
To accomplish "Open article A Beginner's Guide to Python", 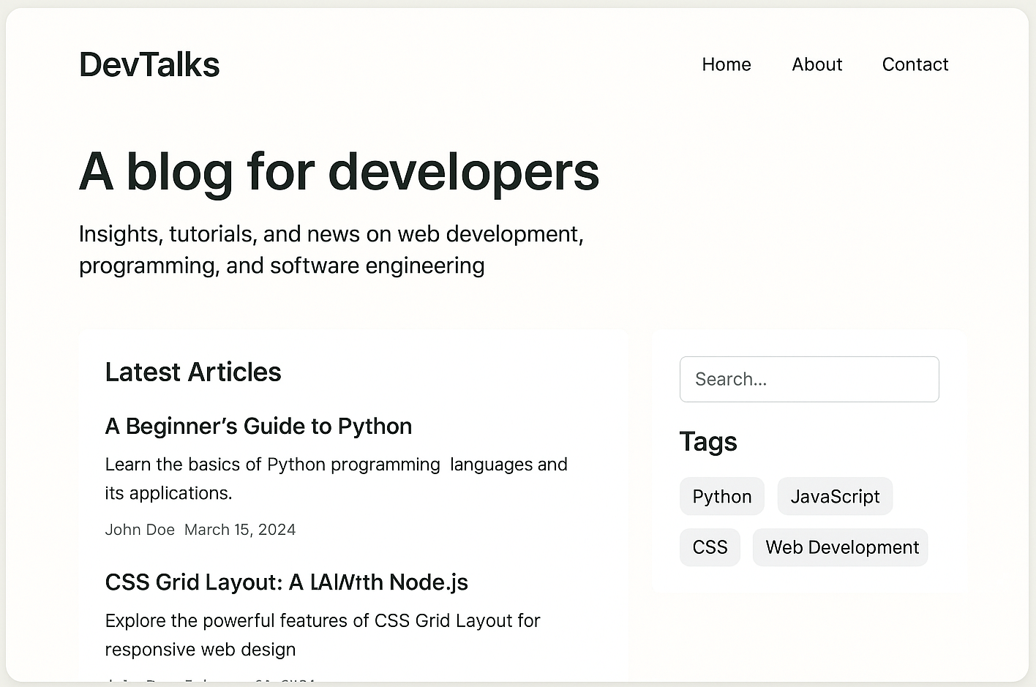I will (258, 427).
